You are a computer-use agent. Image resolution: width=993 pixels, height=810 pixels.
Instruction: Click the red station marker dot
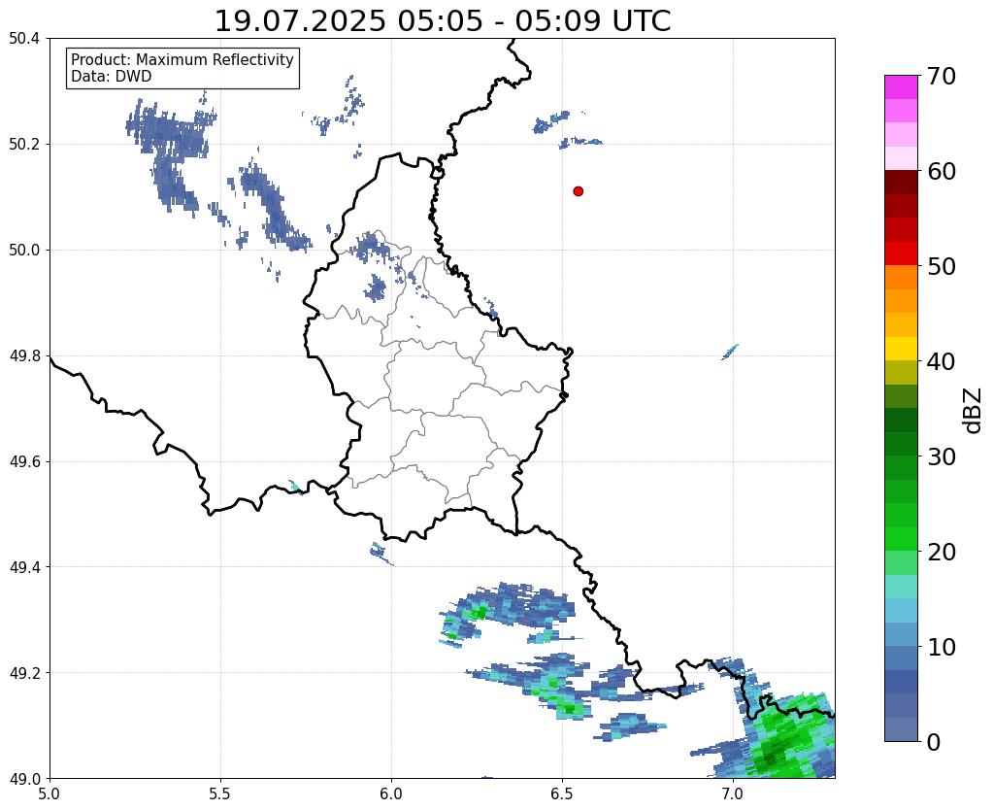(x=578, y=191)
